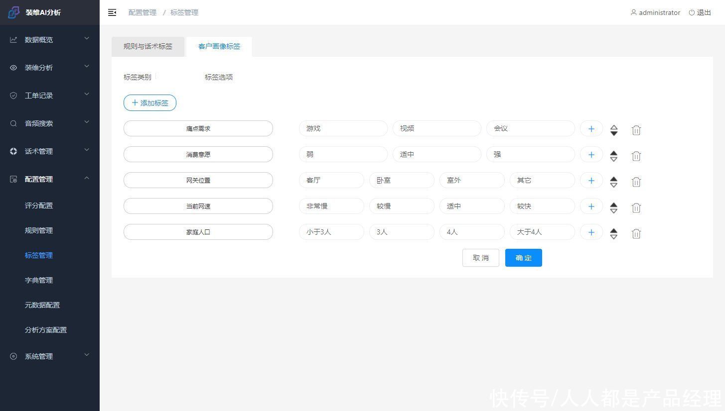
Task: Edit the 小于3人 option field
Action: coord(331,232)
